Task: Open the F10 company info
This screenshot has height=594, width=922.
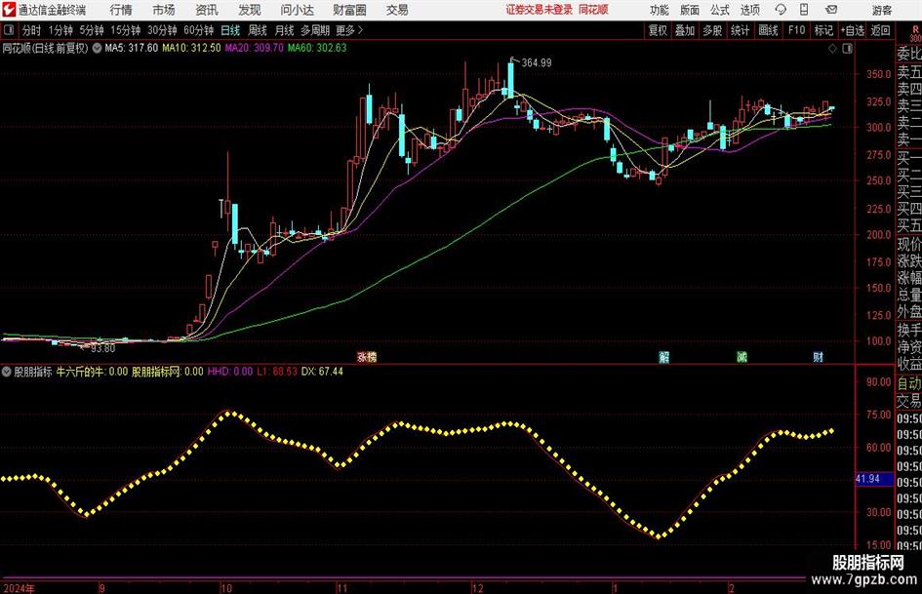Action: (x=797, y=30)
